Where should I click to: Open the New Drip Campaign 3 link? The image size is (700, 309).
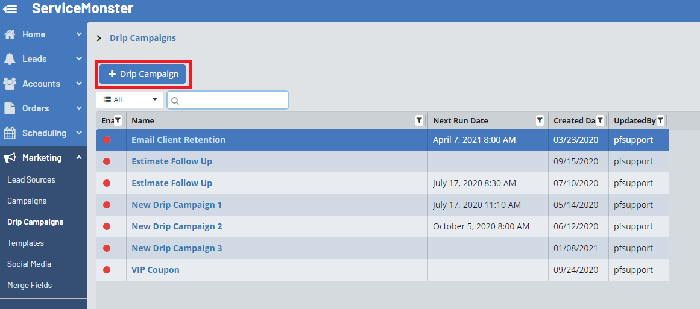177,248
